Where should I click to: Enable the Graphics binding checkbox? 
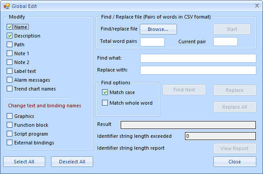pos(10,116)
